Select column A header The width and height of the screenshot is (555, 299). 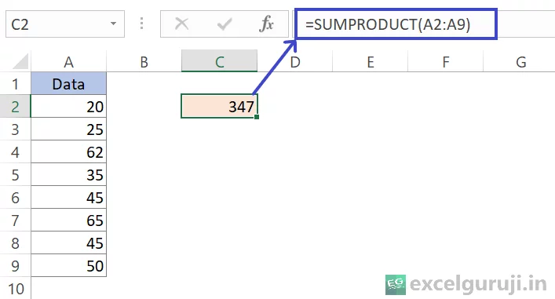coord(68,61)
